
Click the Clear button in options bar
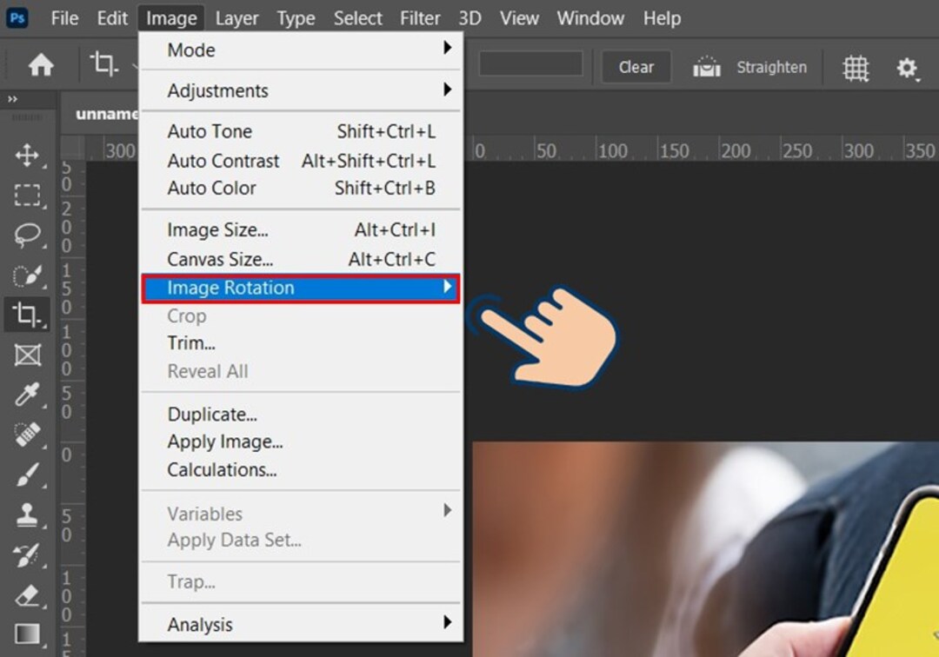(x=636, y=67)
